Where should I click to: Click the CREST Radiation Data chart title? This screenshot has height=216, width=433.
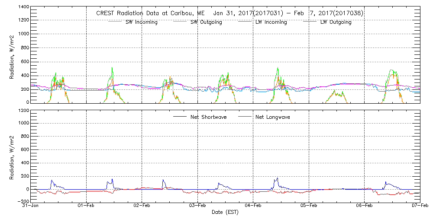pos(229,13)
